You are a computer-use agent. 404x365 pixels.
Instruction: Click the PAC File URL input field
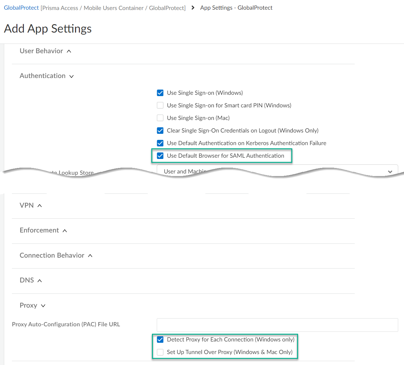[x=277, y=325]
